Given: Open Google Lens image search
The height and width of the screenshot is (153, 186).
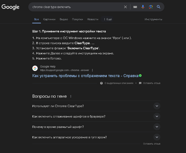Looking at the screenshot, I should tap(151, 7).
